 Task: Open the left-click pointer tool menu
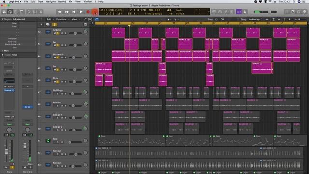coord(169,19)
